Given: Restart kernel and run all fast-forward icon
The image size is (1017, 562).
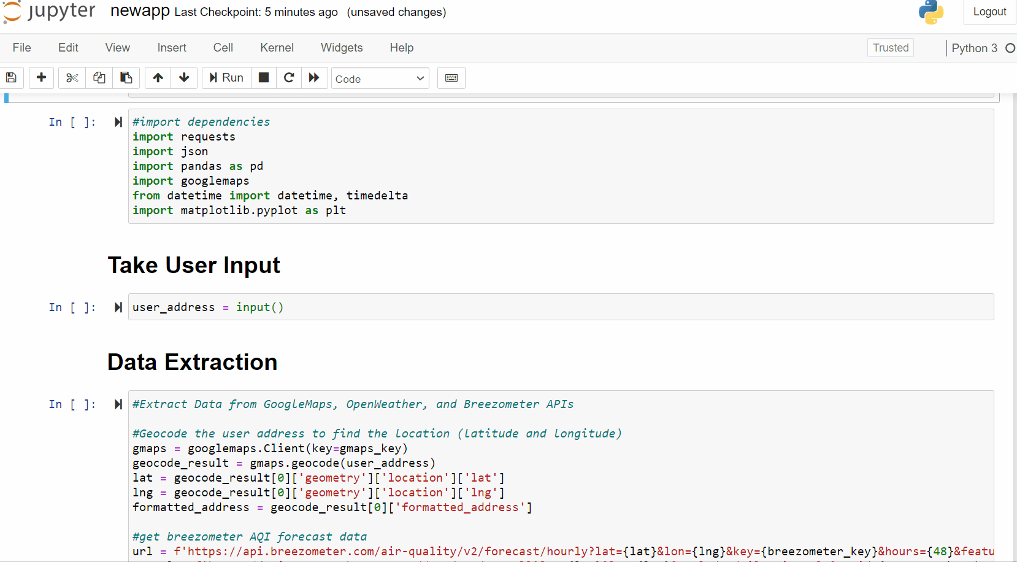Looking at the screenshot, I should (314, 78).
